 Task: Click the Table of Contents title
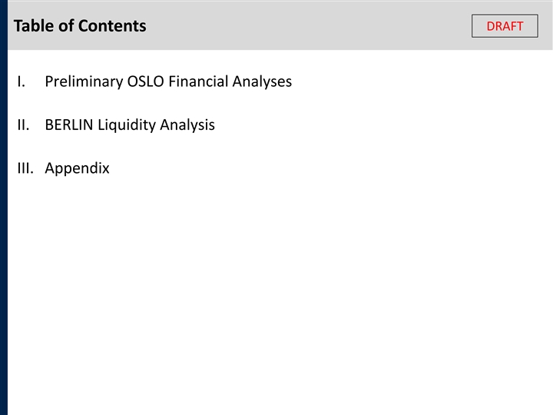[80, 26]
